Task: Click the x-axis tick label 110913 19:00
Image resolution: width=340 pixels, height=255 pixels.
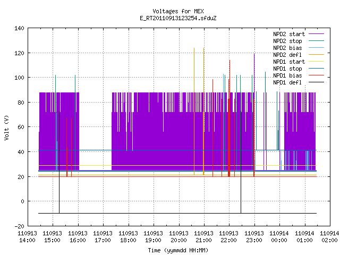Action: [153, 237]
